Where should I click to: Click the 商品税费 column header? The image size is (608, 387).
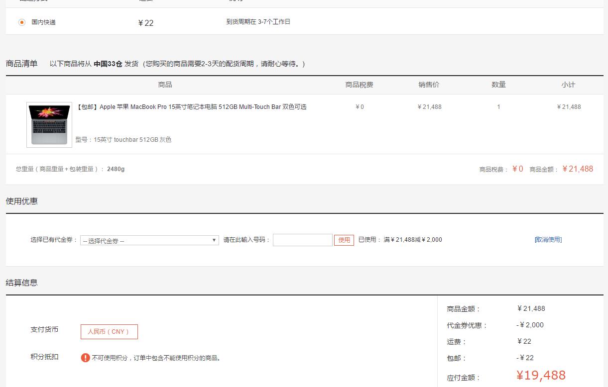click(360, 85)
